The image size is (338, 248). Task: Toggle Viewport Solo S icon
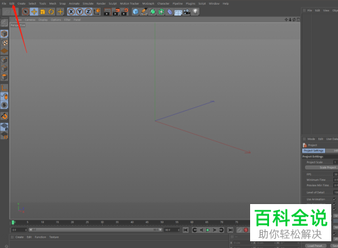tap(4, 105)
